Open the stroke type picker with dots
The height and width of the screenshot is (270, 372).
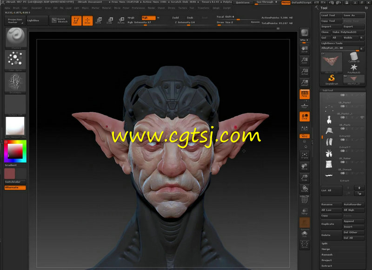(x=15, y=60)
